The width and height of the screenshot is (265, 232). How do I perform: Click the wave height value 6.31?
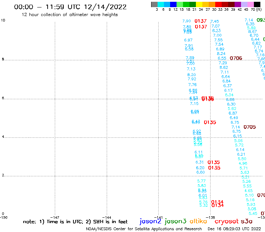(x=199, y=162)
